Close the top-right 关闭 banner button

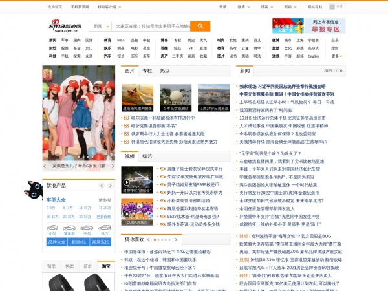[x=337, y=7]
